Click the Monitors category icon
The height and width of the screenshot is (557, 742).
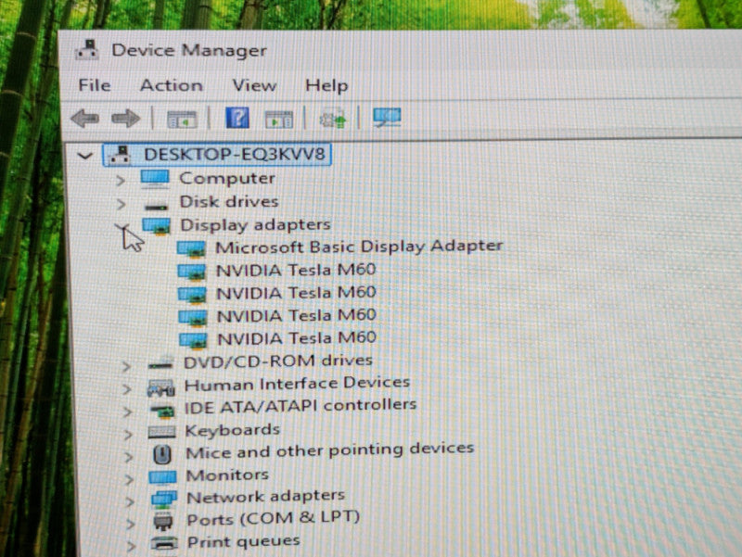click(x=163, y=477)
